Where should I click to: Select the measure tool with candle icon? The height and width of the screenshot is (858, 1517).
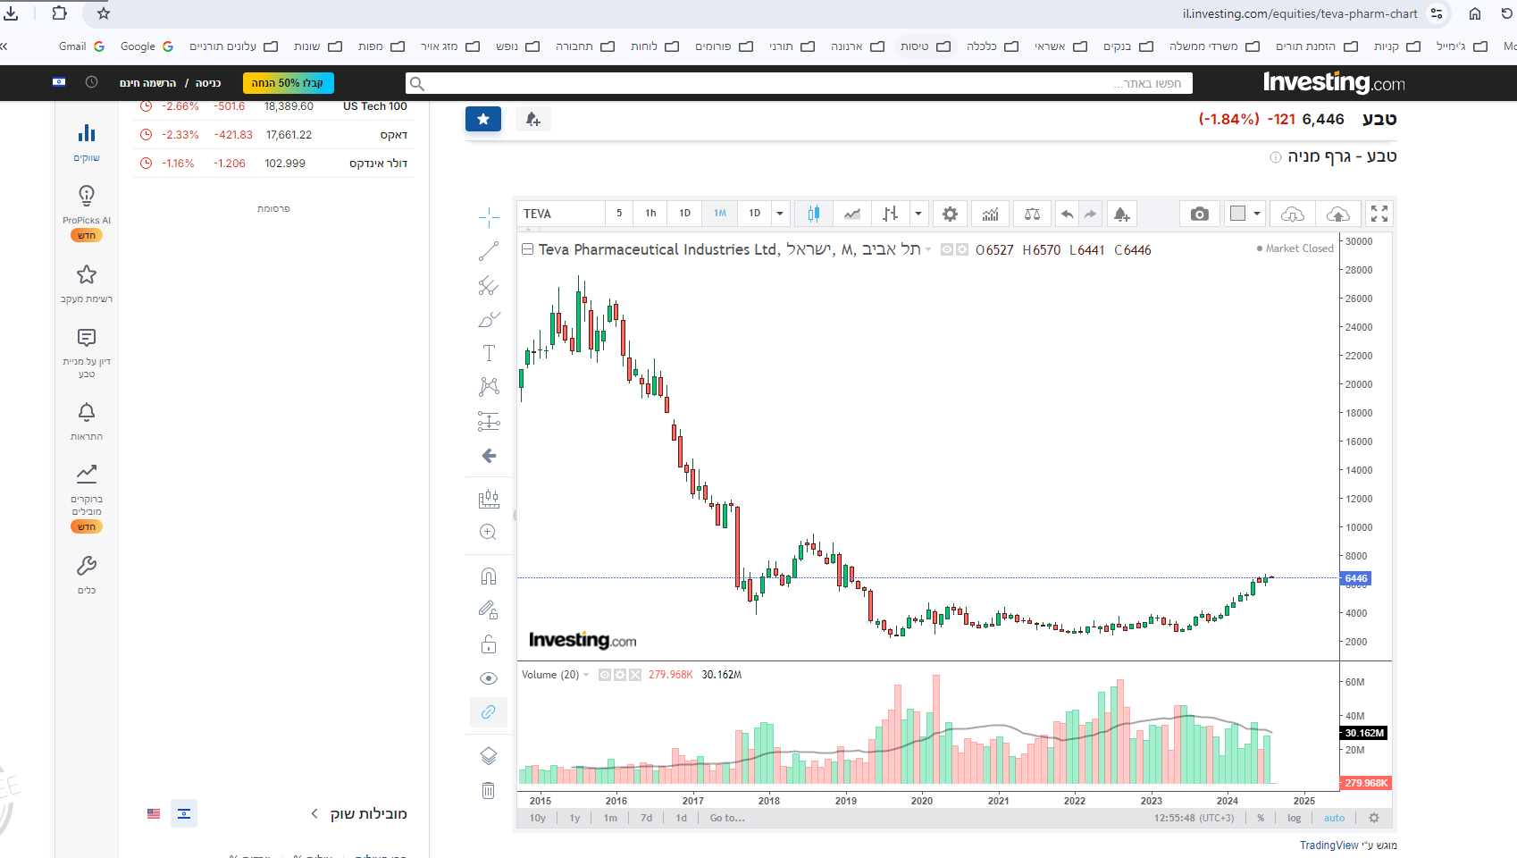489,499
